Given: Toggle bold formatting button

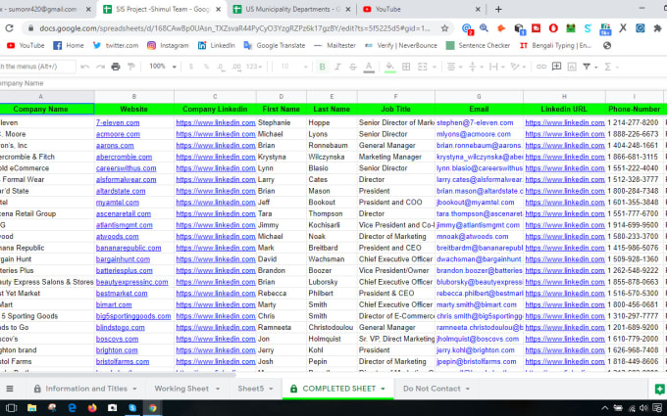Looking at the screenshot, I should coord(322,67).
